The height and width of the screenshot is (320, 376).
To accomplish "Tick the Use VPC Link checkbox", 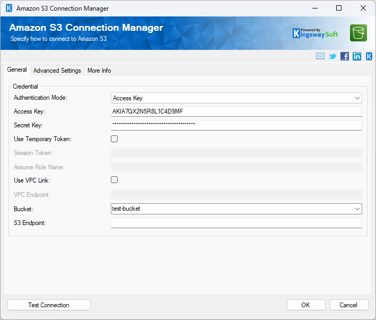I will click(x=115, y=180).
